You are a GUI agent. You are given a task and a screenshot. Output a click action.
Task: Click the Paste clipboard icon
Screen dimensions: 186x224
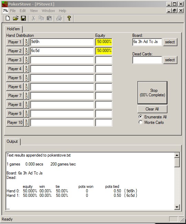click(49, 18)
